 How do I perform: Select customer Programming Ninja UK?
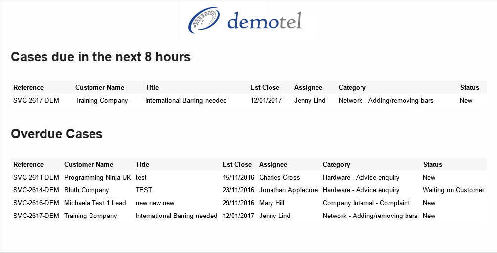(97, 178)
